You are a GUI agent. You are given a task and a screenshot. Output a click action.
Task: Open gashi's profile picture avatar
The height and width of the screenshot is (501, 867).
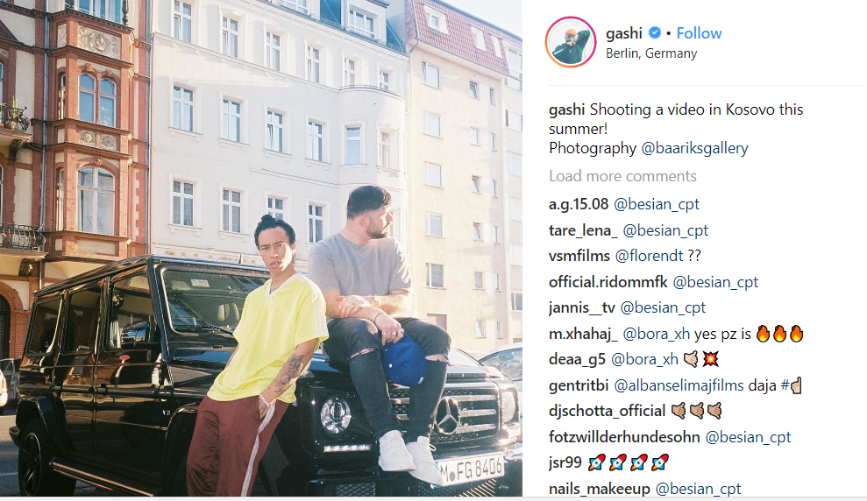(571, 42)
